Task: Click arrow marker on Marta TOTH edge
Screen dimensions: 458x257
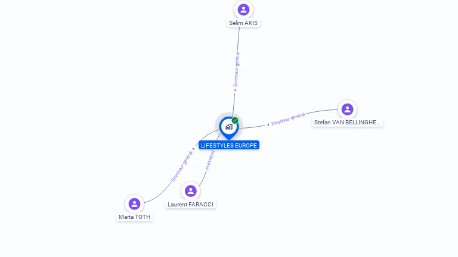Action: 193,149
